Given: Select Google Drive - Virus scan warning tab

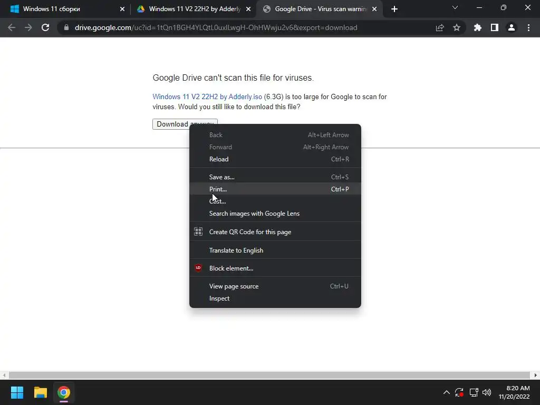Looking at the screenshot, I should (x=320, y=9).
